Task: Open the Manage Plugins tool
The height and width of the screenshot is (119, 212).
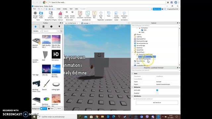Action: (x=35, y=15)
